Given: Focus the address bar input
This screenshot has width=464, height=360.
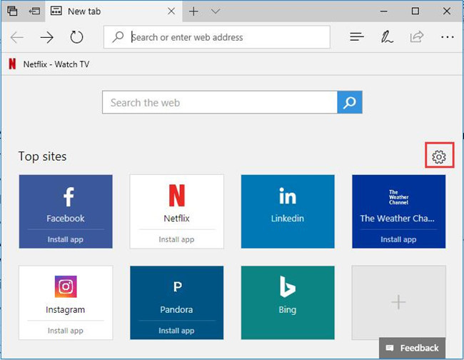Looking at the screenshot, I should click(x=216, y=37).
